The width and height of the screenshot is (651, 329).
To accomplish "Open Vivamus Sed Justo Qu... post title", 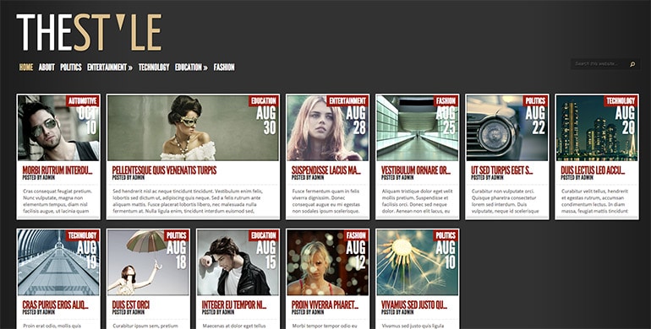I will 414,305.
